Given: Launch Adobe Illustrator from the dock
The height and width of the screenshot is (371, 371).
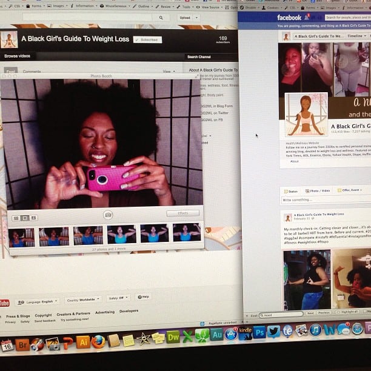Looking at the screenshot, I should click(83, 342).
